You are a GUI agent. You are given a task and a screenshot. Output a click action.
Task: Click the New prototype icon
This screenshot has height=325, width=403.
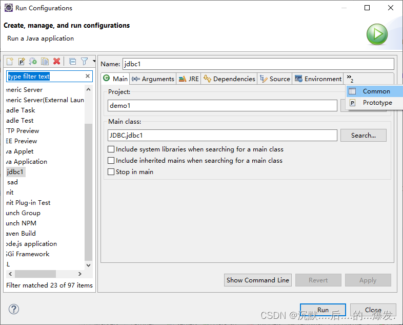[22, 61]
